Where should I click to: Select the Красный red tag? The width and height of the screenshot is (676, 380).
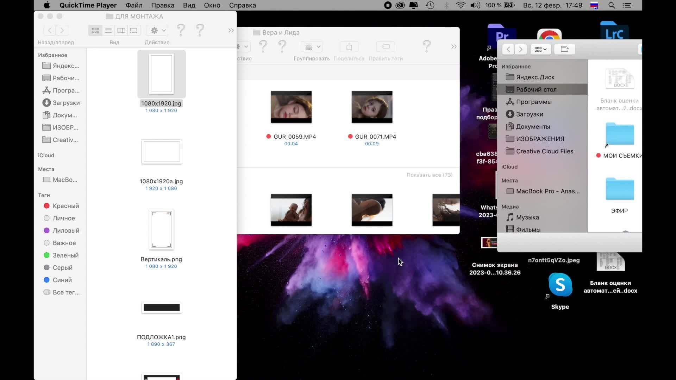coord(65,206)
